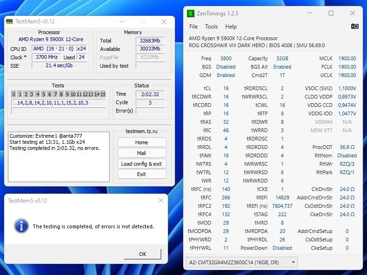The height and width of the screenshot is (275, 367).
Task: Click the ZenTimings camera screenshot icon
Action: pos(354,26)
